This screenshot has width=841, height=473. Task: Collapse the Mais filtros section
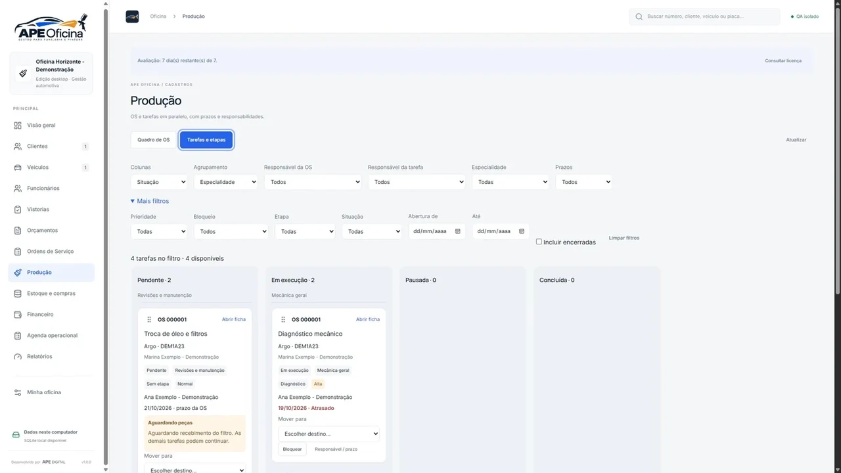coord(150,201)
